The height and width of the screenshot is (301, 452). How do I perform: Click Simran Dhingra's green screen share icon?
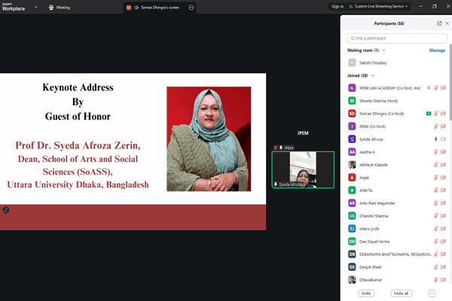[x=429, y=114]
